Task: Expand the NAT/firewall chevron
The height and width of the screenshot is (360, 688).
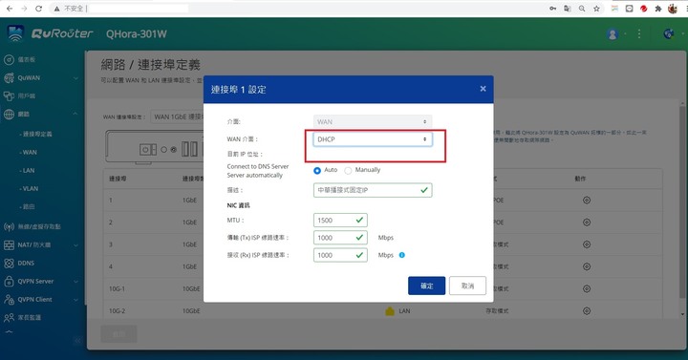Action: [x=75, y=245]
